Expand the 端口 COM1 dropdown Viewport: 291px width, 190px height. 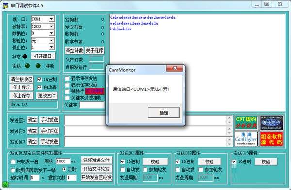click(51, 19)
